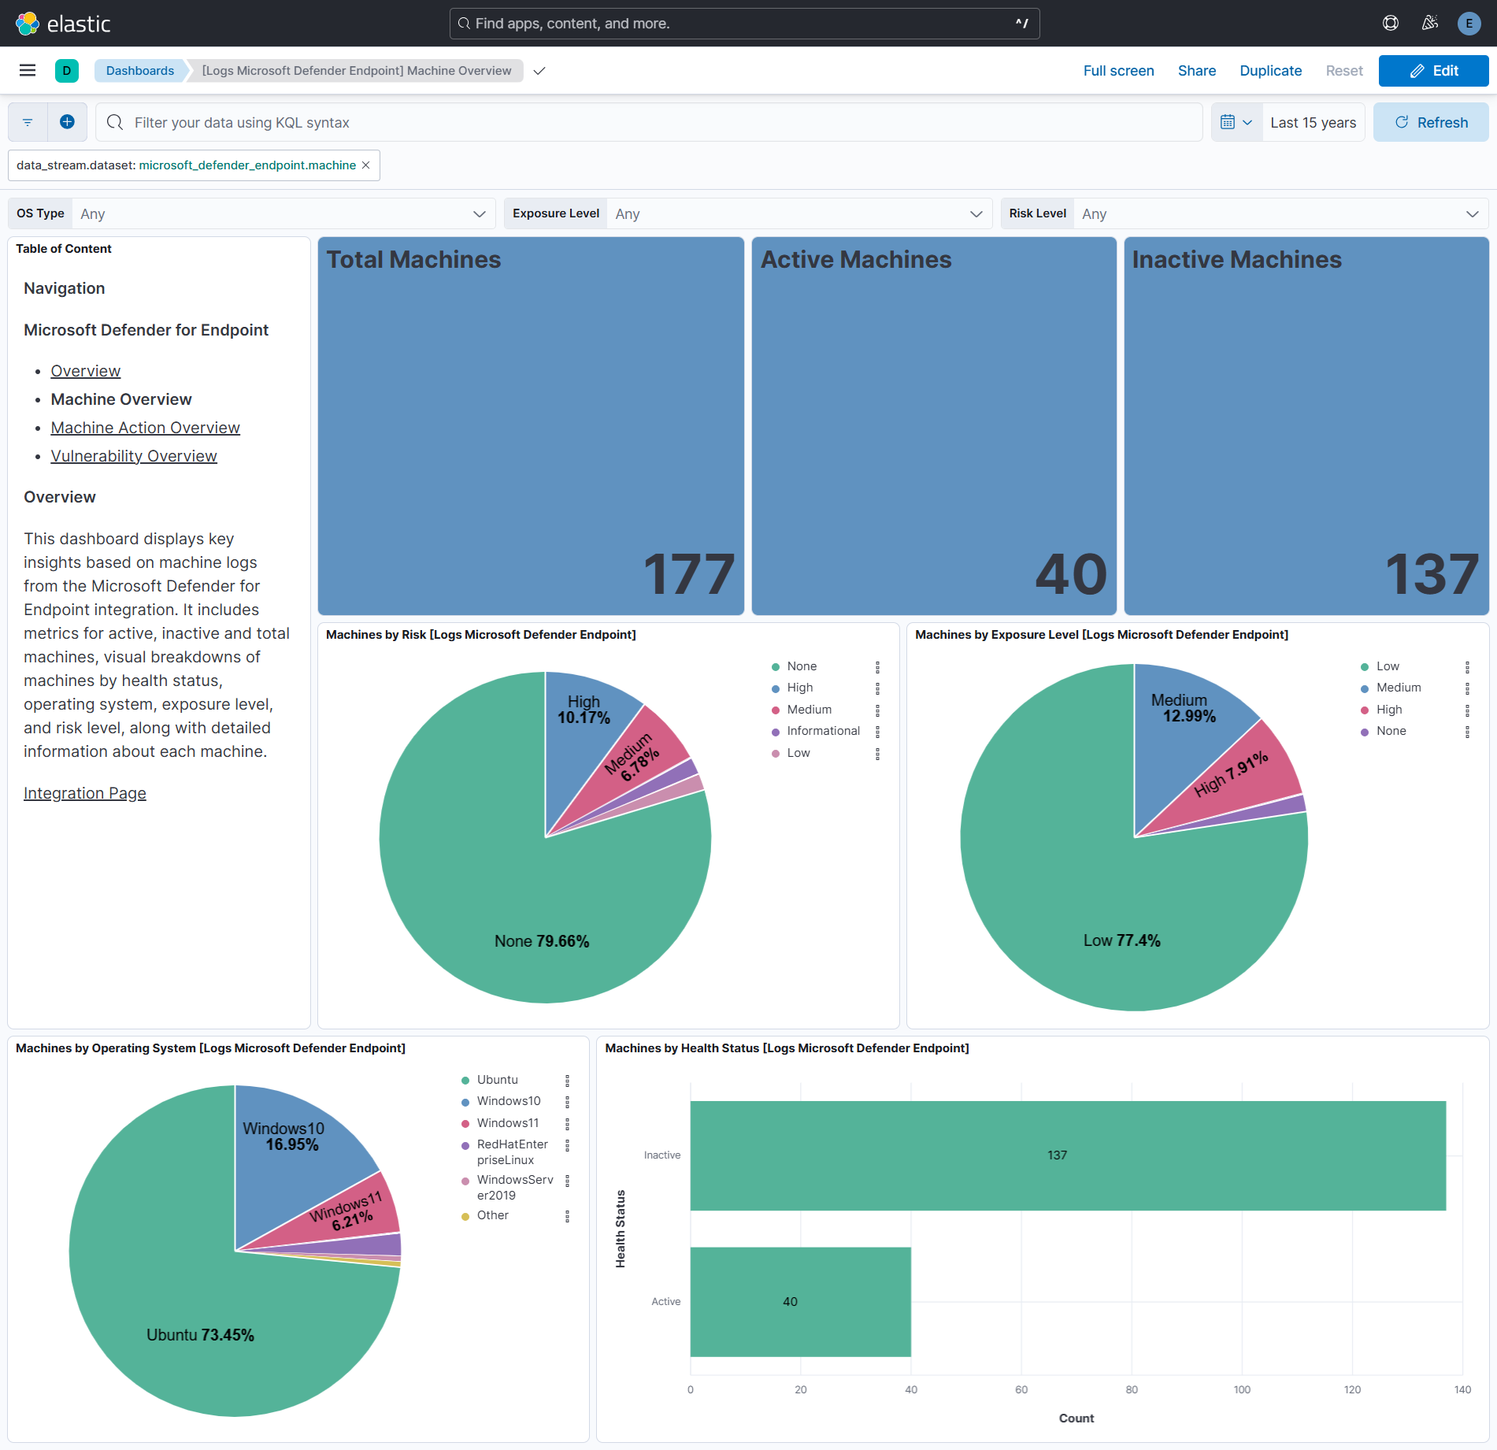Toggle the High series in Machines by Risk legend
This screenshot has height=1450, width=1497.
(799, 687)
